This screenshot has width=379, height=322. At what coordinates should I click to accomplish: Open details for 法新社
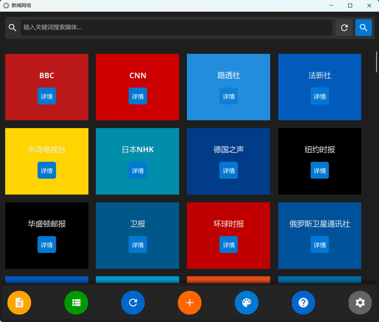tap(319, 96)
